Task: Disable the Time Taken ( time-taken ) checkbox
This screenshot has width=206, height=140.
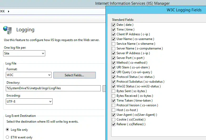Action: (x=113, y=101)
